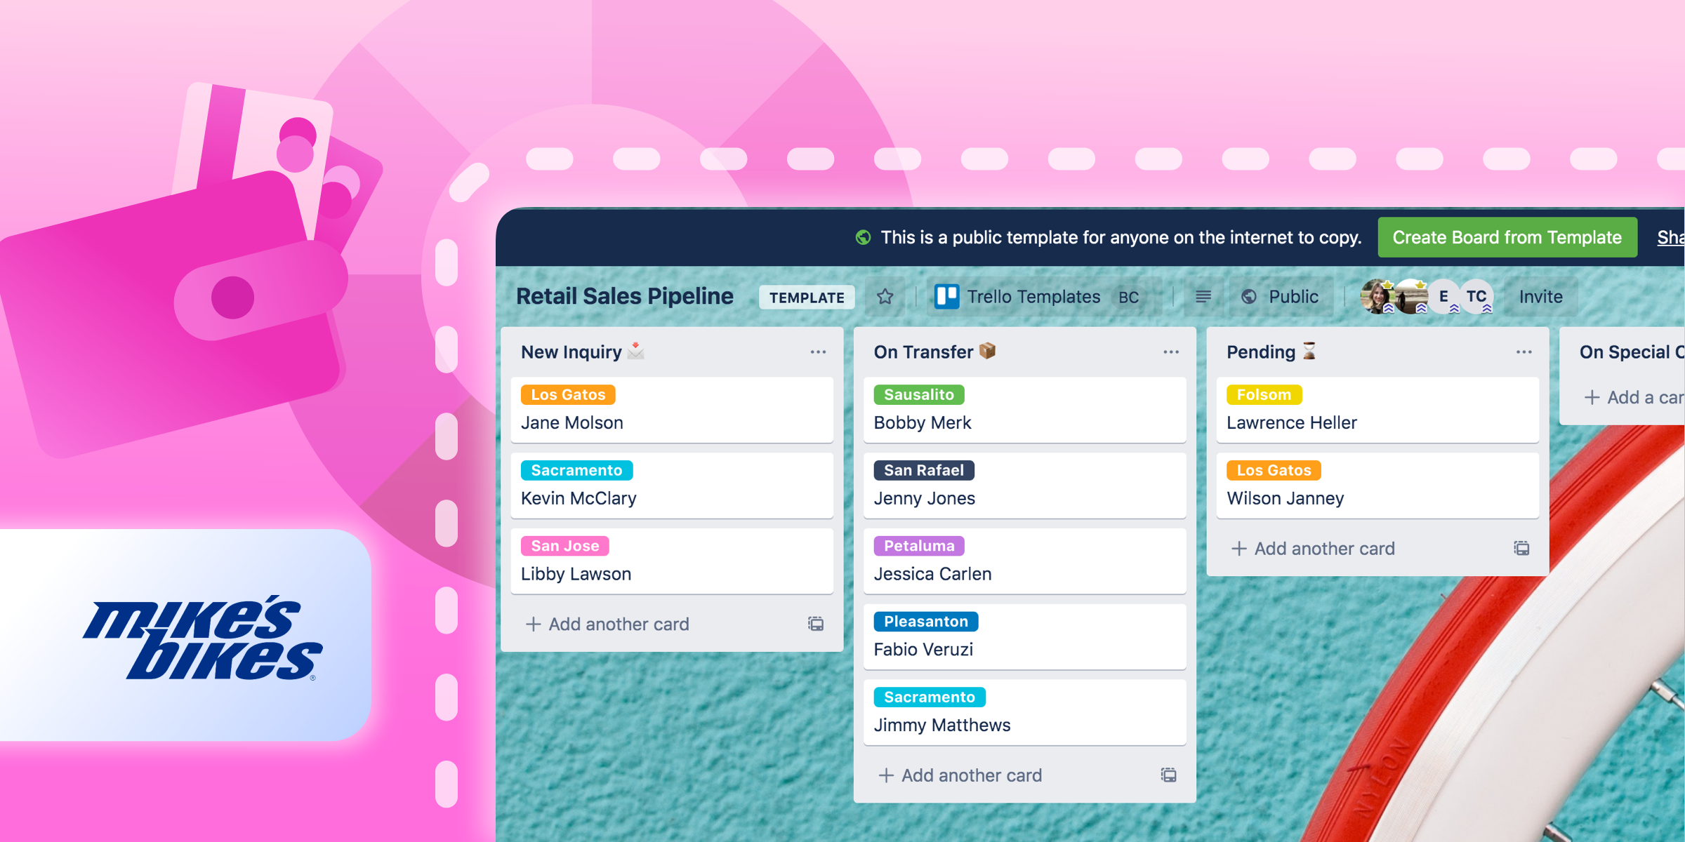Open the Jimmy Matthews card
1685x842 pixels.
tap(1024, 713)
